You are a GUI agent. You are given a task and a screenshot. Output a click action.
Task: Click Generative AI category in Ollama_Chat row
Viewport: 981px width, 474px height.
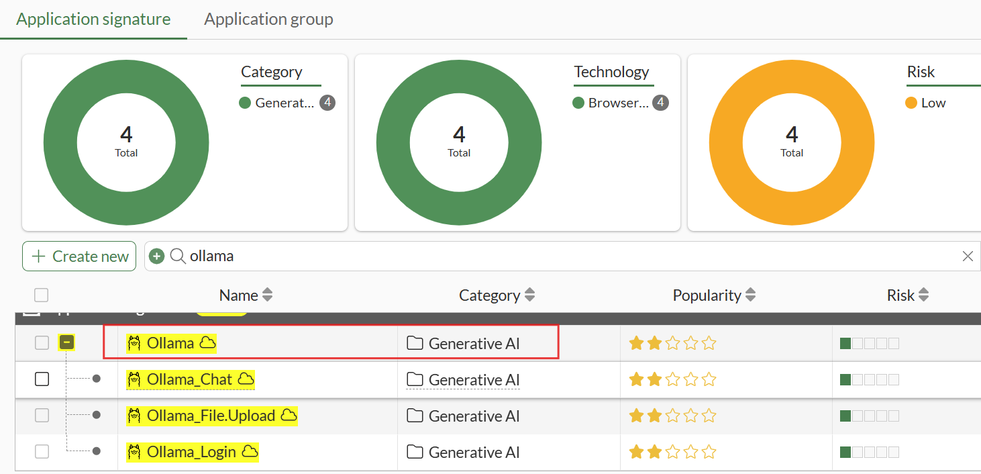[474, 379]
